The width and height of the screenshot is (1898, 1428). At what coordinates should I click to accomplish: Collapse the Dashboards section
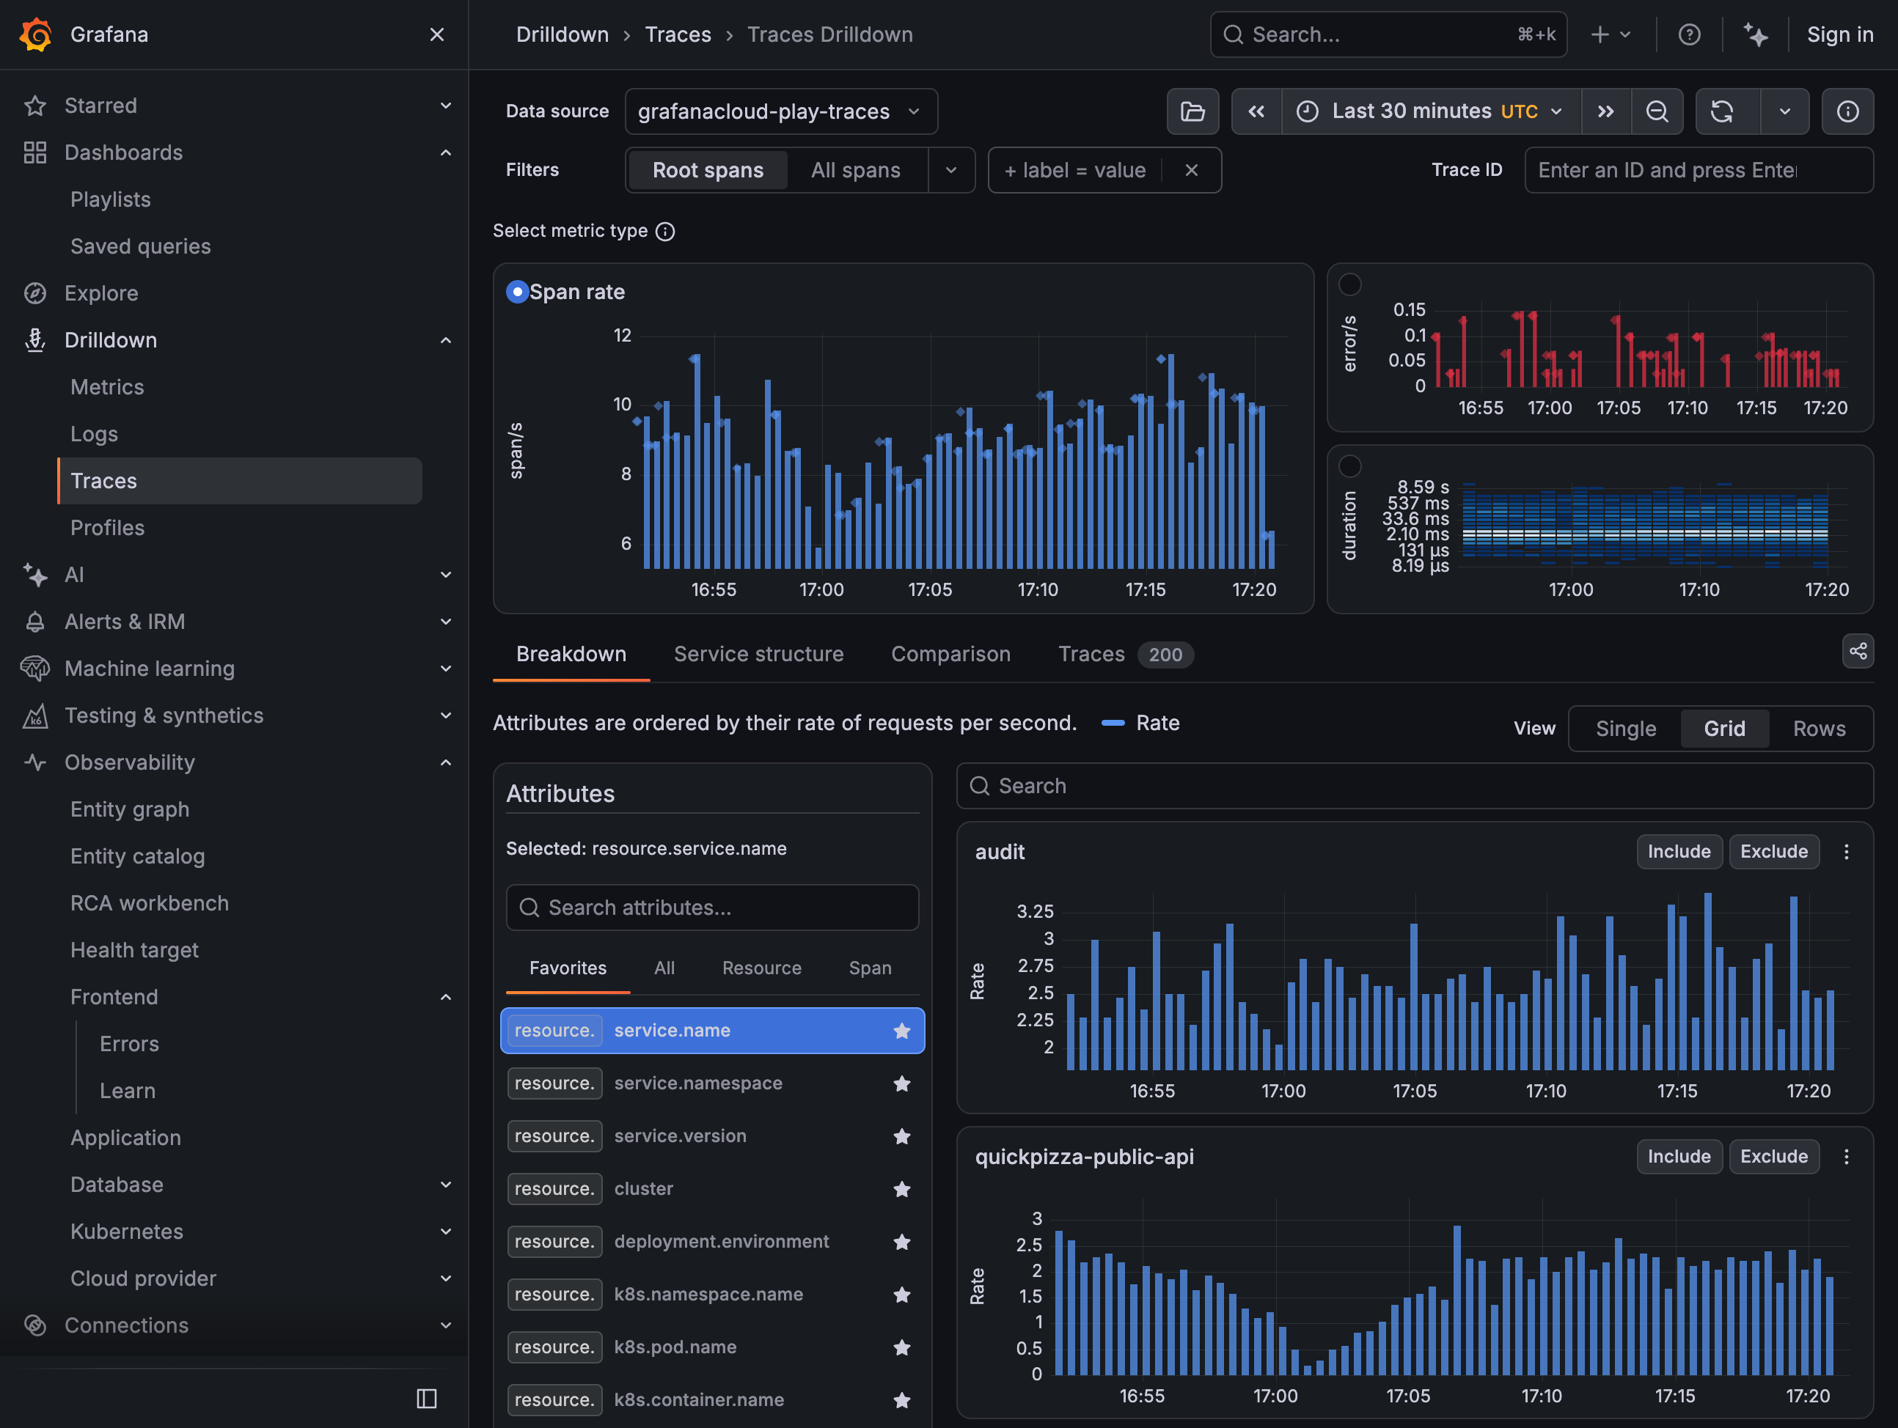coord(445,152)
